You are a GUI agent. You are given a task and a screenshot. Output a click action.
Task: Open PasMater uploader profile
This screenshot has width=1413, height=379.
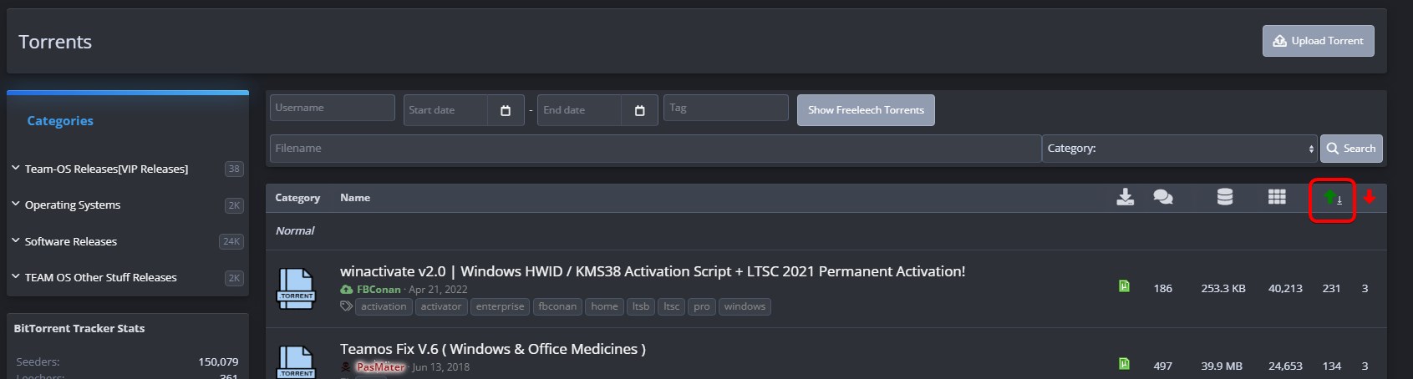click(380, 367)
